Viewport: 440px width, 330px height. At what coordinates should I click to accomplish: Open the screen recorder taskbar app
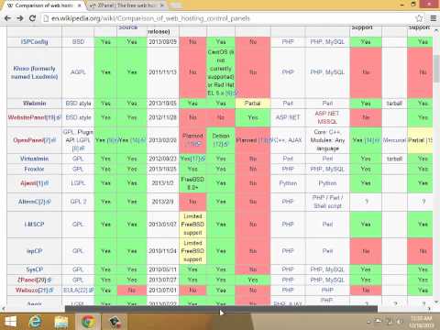[115, 322]
